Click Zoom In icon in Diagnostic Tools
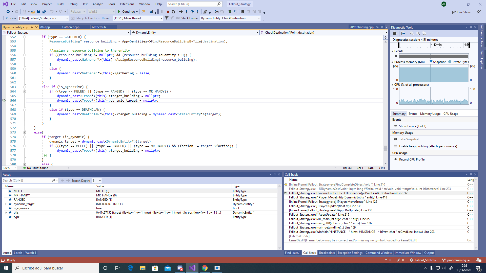The height and width of the screenshot is (273, 486). [412, 33]
